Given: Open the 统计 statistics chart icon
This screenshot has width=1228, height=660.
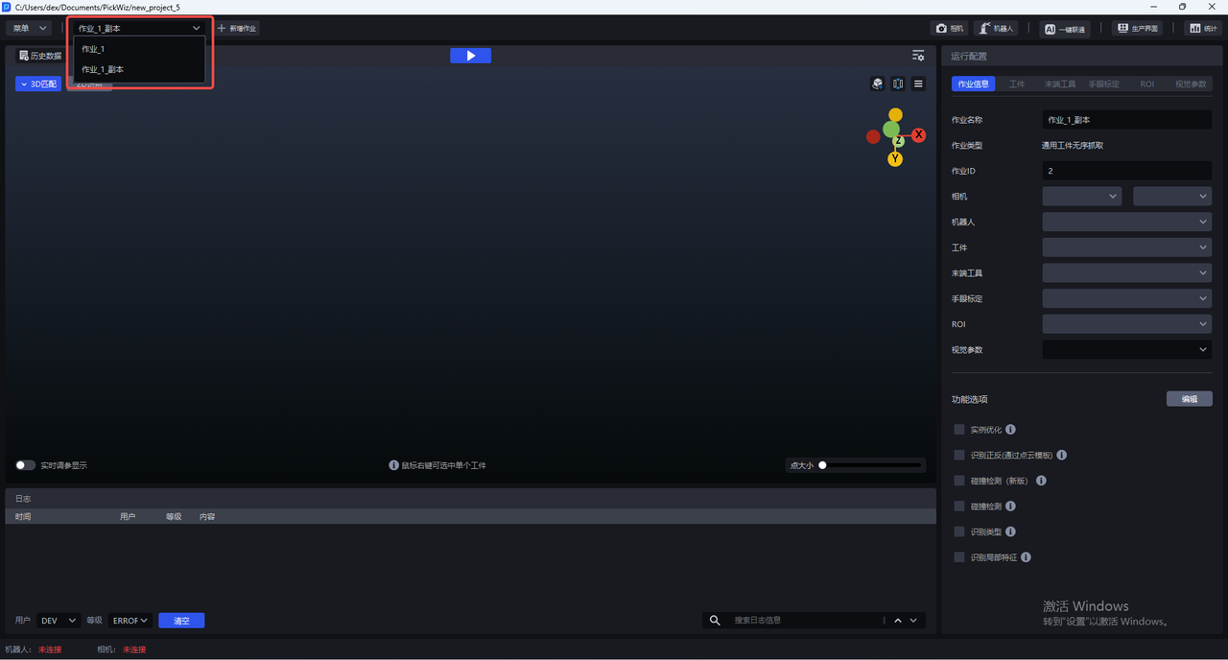Looking at the screenshot, I should [x=1195, y=29].
